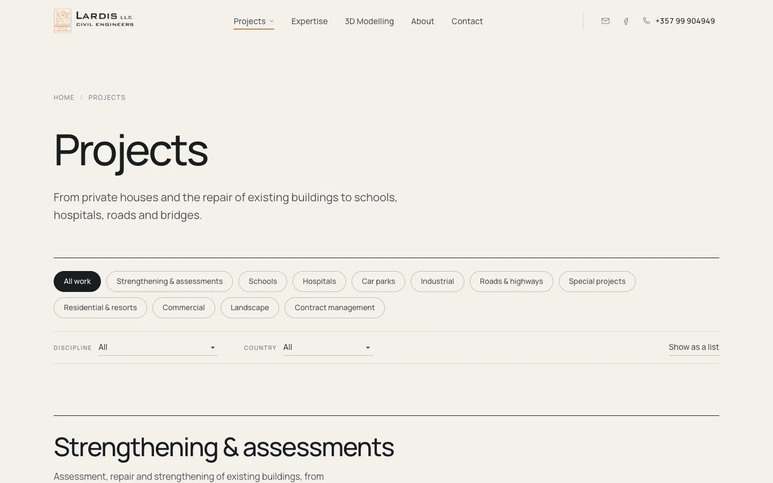
Task: Navigate to the Contact page
Action: pos(467,21)
